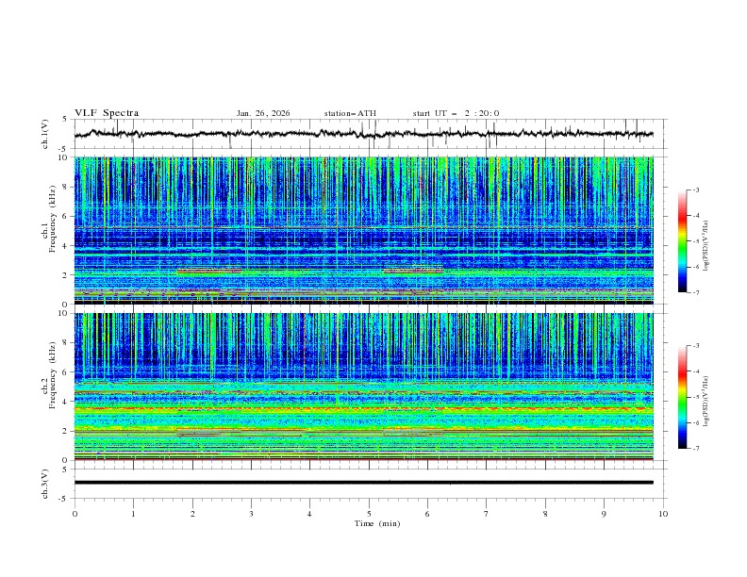Click the 'station=ATH' label

point(350,113)
